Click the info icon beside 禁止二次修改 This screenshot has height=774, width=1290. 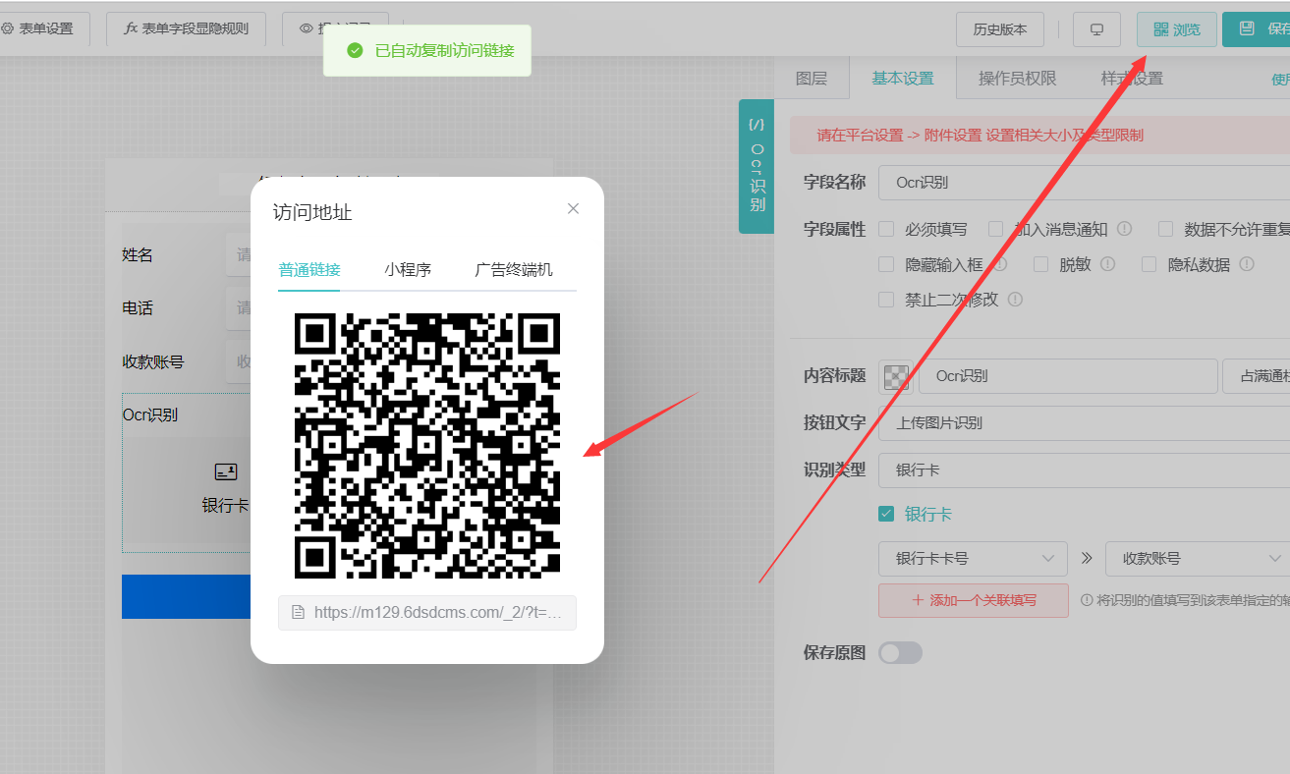[x=1015, y=300]
